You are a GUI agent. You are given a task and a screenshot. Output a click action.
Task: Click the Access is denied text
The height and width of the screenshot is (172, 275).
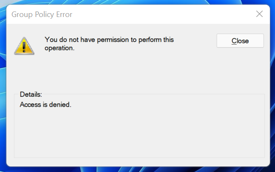tap(45, 104)
